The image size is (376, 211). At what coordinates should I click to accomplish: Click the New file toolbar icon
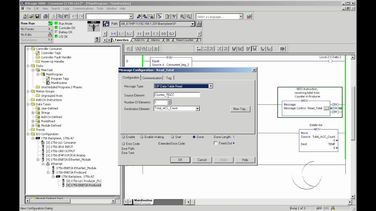[25, 16]
